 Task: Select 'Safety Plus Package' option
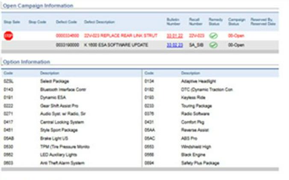[x=200, y=163]
